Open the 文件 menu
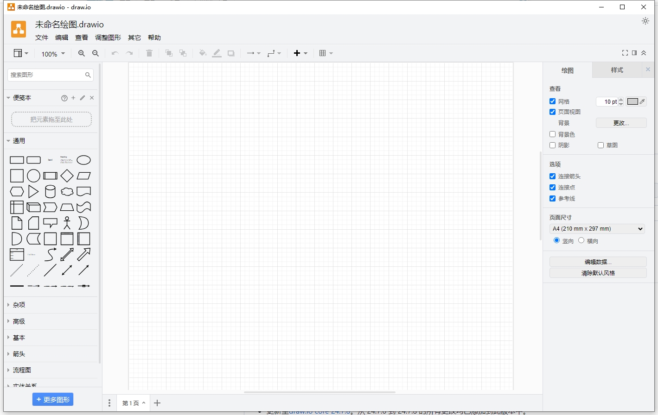Image resolution: width=658 pixels, height=415 pixels. 42,38
